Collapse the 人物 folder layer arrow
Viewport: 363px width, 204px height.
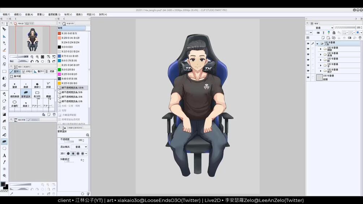point(317,43)
